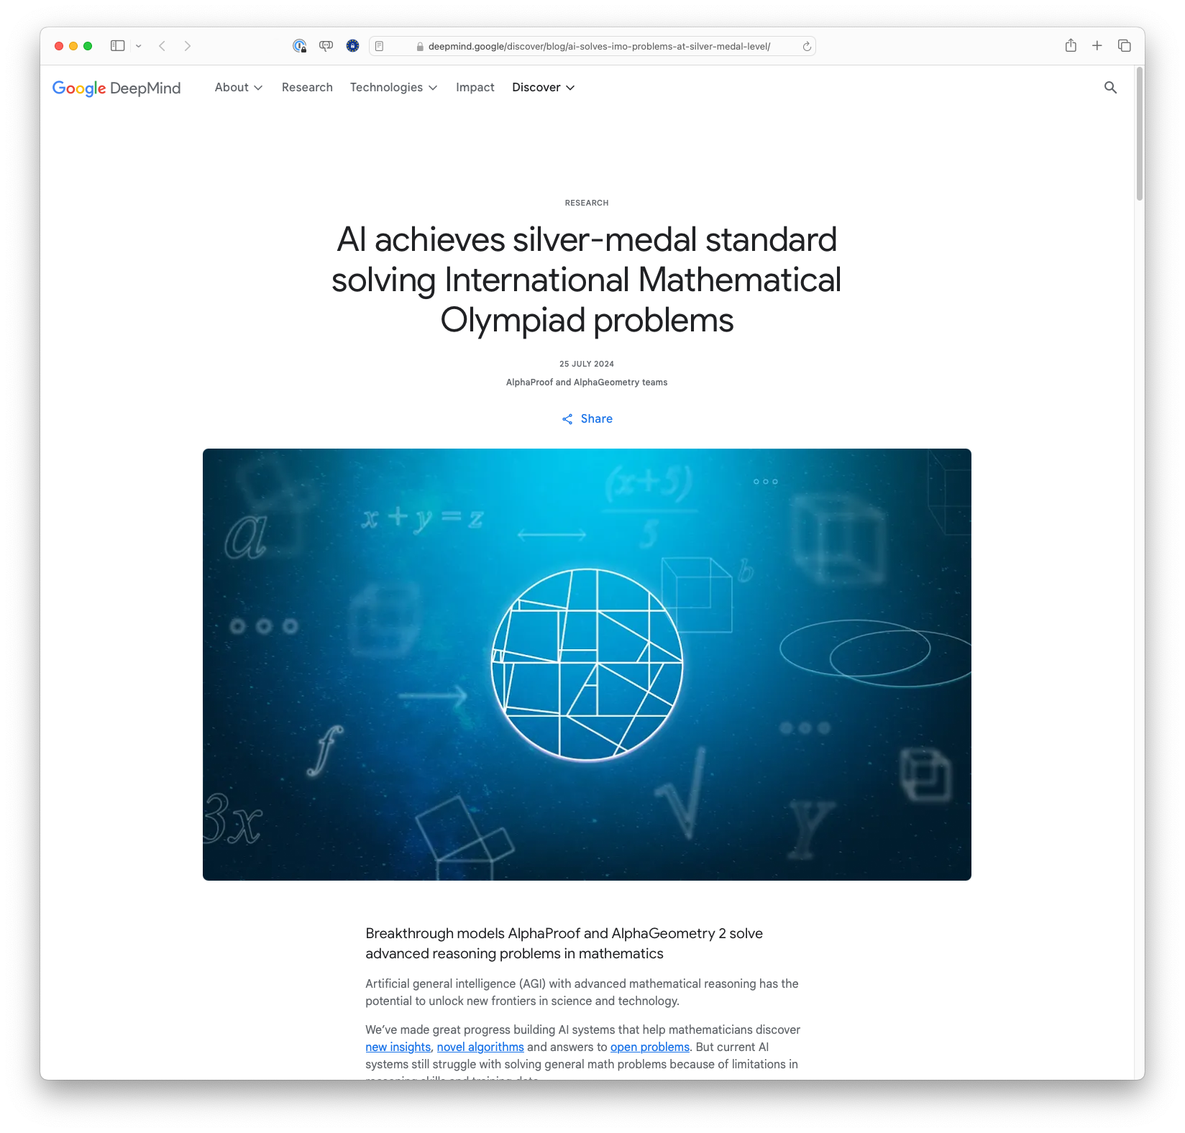Click the back navigation arrow
Screen dimensions: 1185x1133
[x=163, y=45]
